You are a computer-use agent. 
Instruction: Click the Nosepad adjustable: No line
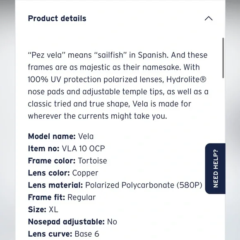(72, 222)
